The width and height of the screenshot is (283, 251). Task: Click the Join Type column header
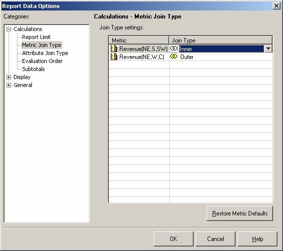(x=221, y=40)
